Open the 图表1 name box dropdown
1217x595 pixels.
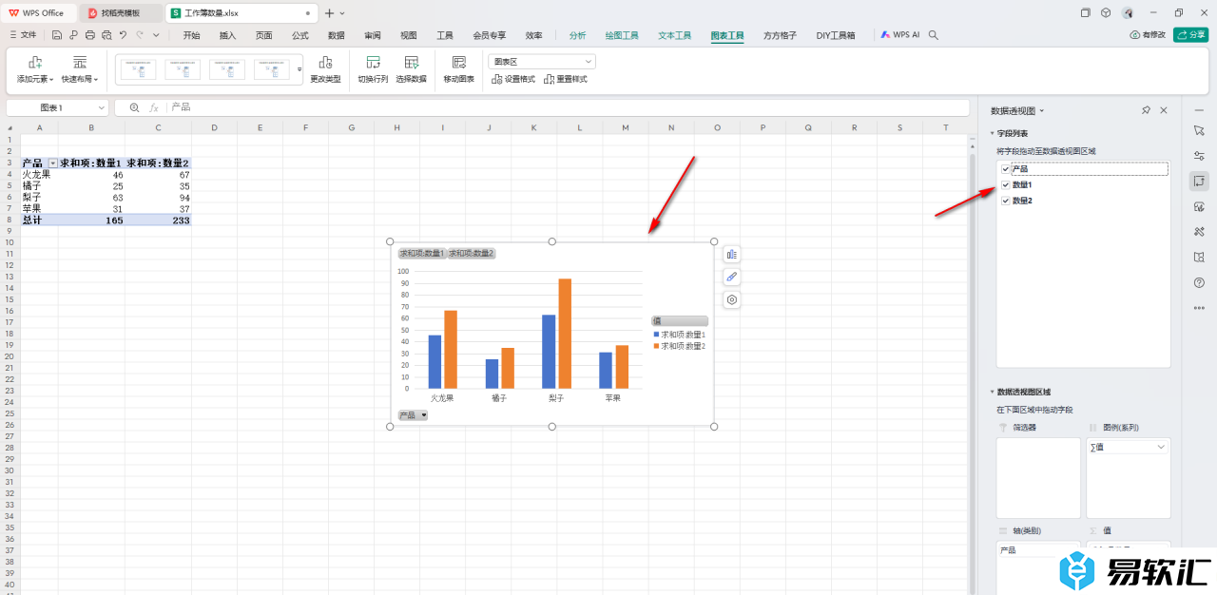click(102, 107)
